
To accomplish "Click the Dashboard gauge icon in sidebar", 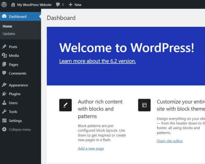I will pos(4,16).
